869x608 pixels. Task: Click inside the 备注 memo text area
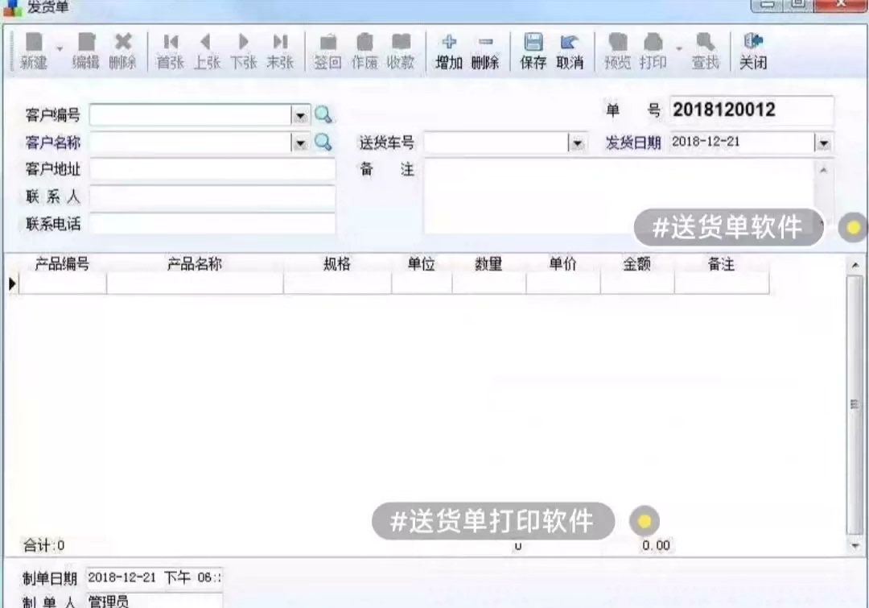pos(619,196)
